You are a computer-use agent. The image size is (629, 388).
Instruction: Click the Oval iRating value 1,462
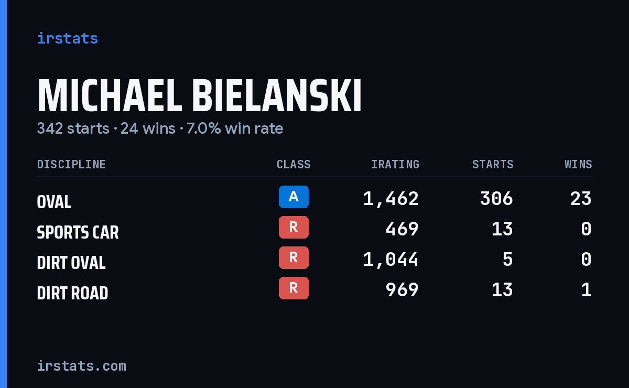click(x=391, y=199)
